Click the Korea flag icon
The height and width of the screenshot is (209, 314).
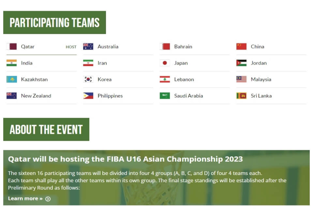point(88,79)
